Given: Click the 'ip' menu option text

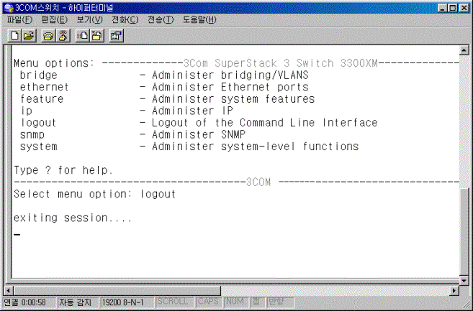Looking at the screenshot, I should pyautogui.click(x=26, y=111).
